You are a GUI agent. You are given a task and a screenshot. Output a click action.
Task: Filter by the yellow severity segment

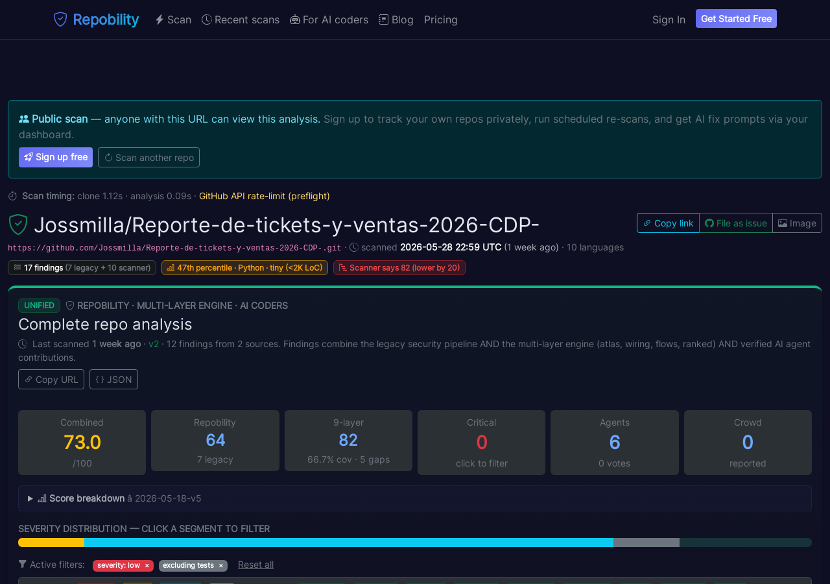coord(51,542)
